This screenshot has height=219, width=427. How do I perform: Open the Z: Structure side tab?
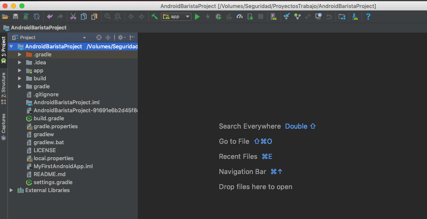tap(3, 88)
